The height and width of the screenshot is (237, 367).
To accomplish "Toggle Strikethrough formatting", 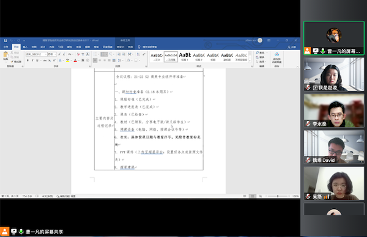I will pyautogui.click(x=45, y=60).
